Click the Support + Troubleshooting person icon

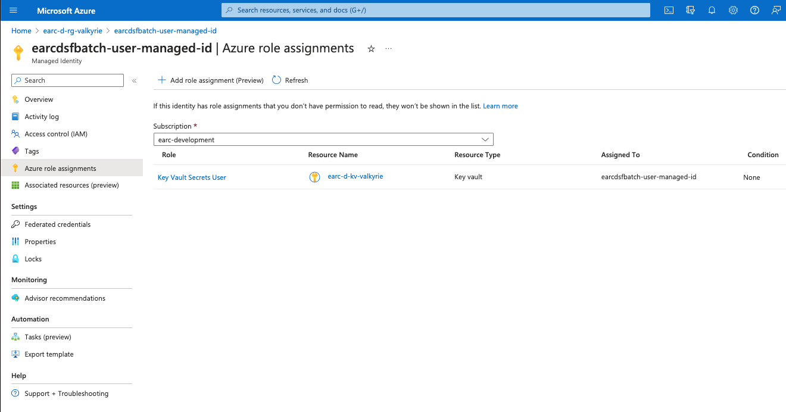15,394
